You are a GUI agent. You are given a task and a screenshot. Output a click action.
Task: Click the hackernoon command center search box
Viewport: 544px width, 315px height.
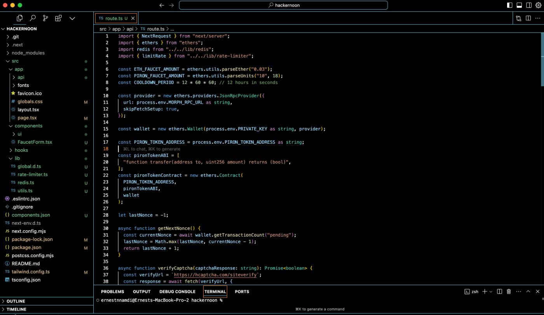(x=283, y=5)
